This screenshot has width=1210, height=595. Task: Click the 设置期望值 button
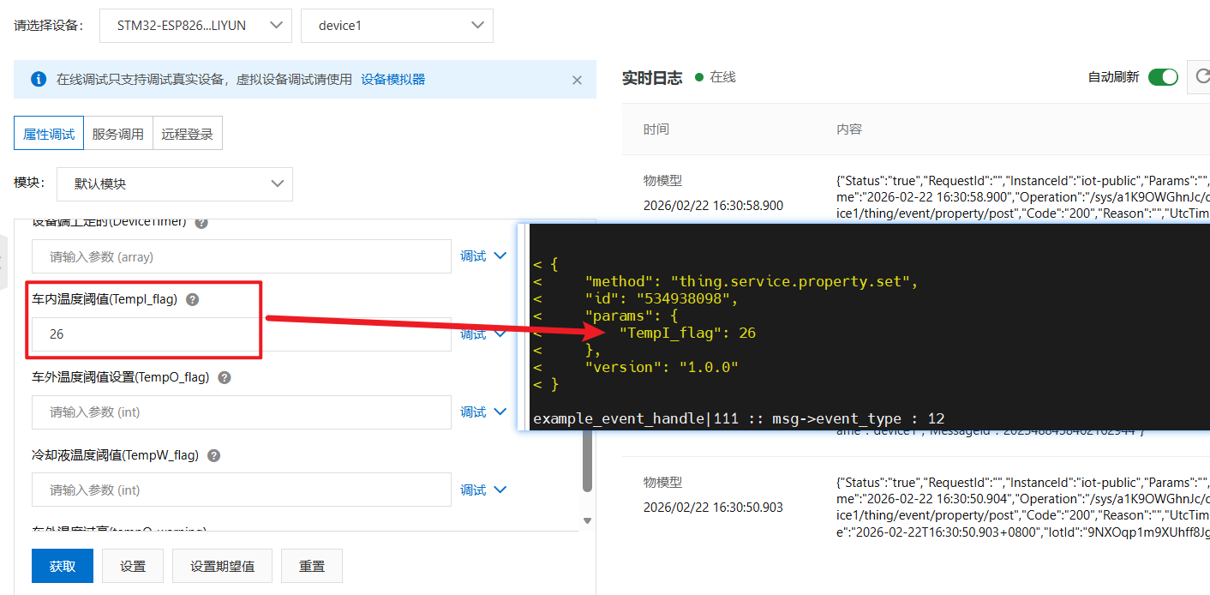tap(223, 567)
